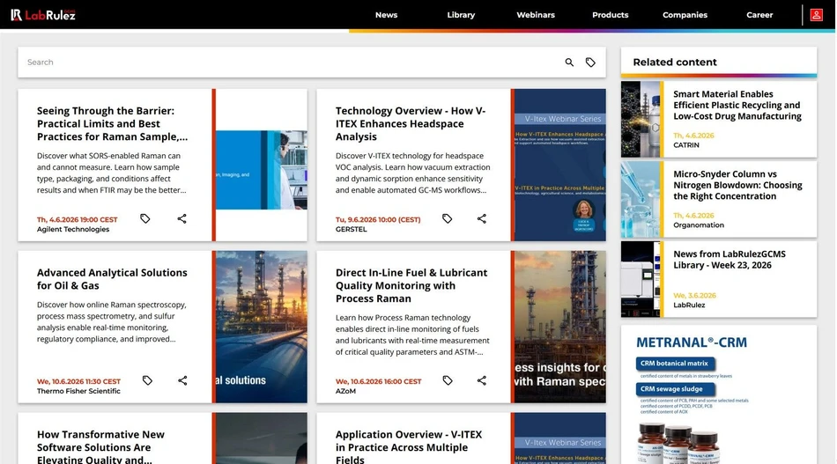Click the Organomation source label

698,225
